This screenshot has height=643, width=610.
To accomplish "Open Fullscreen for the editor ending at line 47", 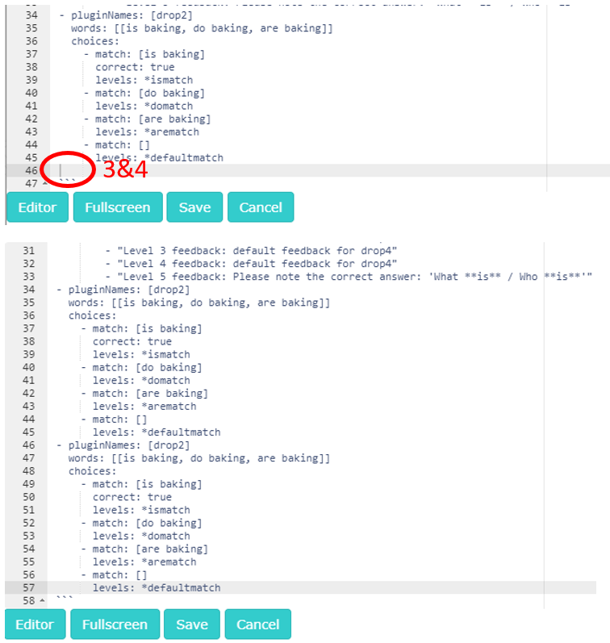I will pos(118,207).
